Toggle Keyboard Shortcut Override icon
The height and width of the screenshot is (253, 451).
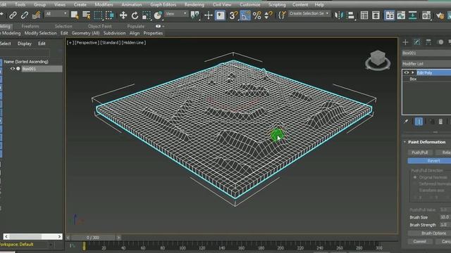[x=220, y=15]
